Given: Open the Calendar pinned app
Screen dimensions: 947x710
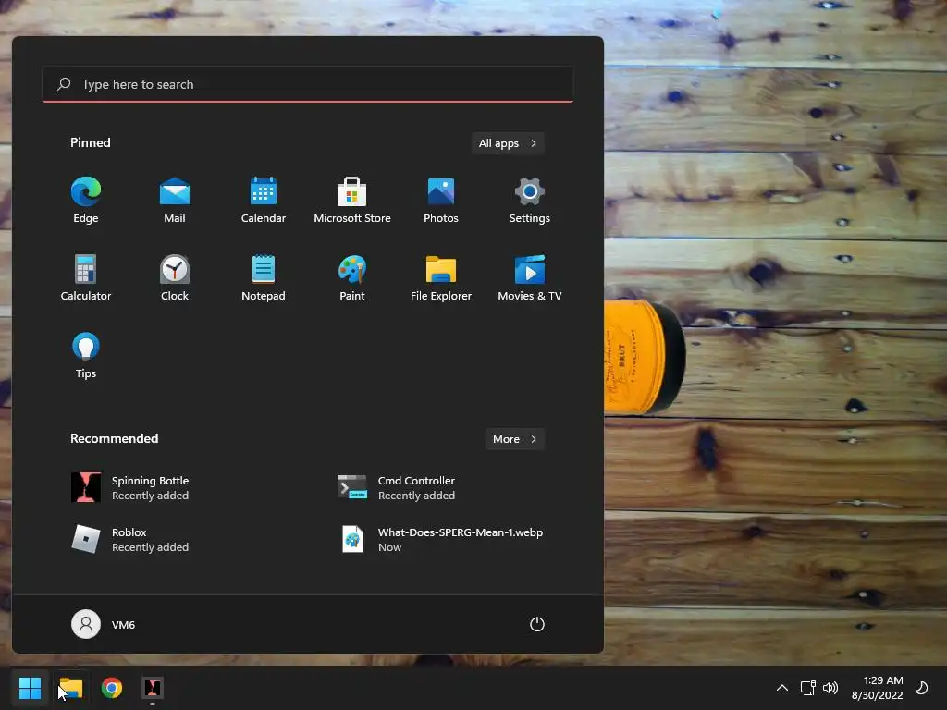Looking at the screenshot, I should click(264, 201).
